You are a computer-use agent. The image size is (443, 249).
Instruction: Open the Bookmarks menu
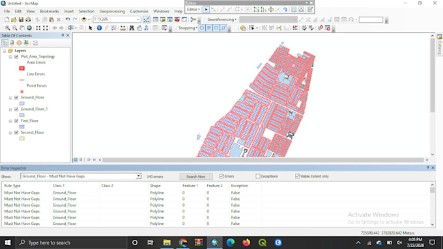[50, 11]
